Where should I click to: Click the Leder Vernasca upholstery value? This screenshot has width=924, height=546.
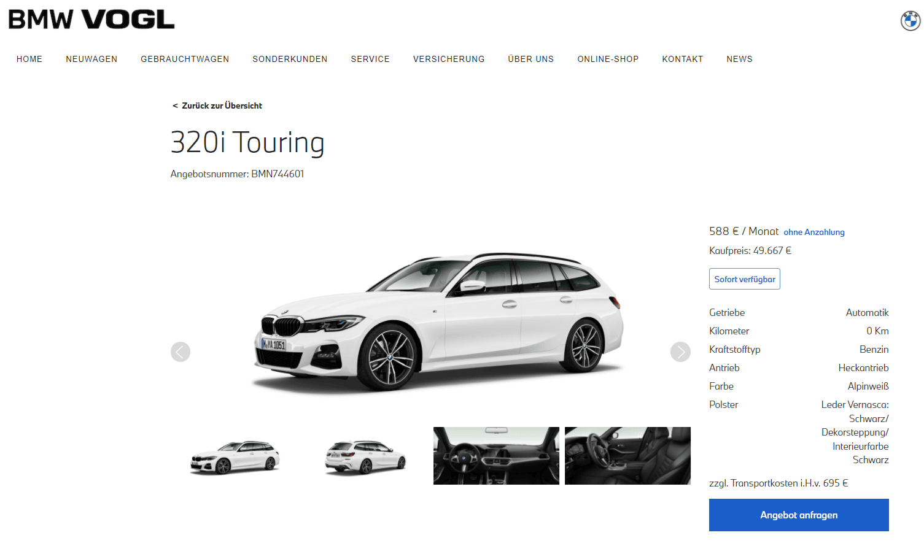click(855, 432)
